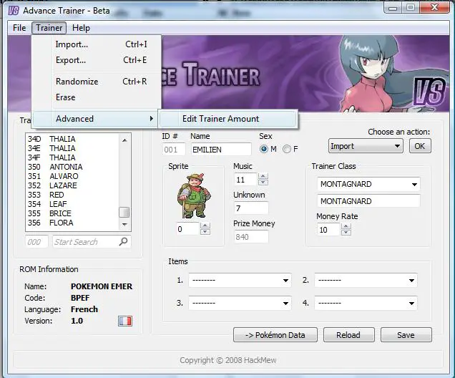Open Items slot 3 dropdown
Screen dimensions: 455x378
[240, 303]
